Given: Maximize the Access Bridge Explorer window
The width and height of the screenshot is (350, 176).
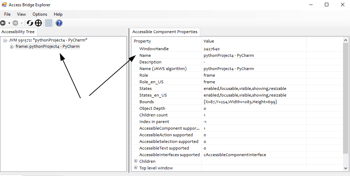Looking at the screenshot, I should 327,5.
